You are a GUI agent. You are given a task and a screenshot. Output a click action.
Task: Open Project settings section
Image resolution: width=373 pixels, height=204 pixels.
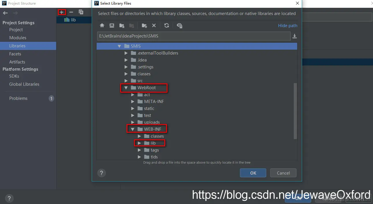(x=16, y=30)
